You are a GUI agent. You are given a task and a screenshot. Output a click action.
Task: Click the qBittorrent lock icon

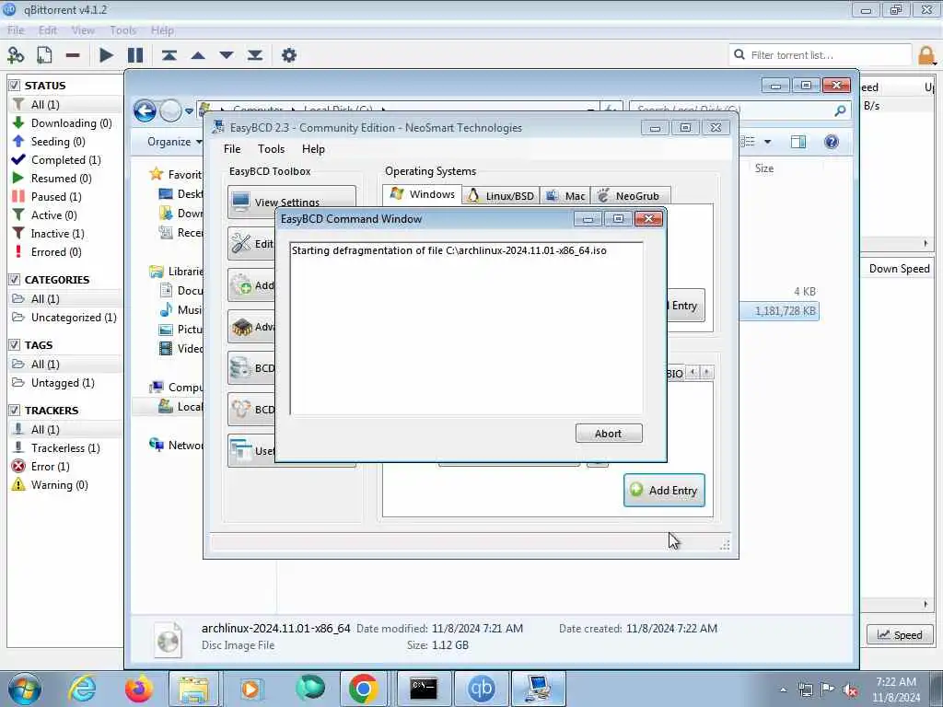pos(926,55)
